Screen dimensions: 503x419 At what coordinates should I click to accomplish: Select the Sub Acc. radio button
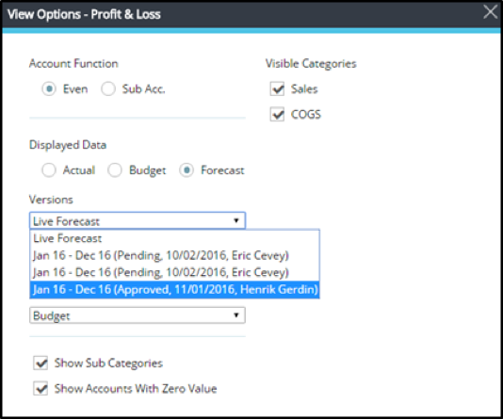(x=108, y=89)
